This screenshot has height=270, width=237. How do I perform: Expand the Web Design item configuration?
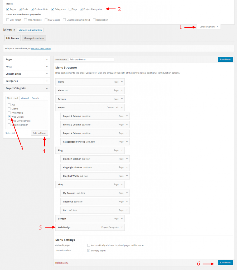pyautogui.click(x=122, y=227)
